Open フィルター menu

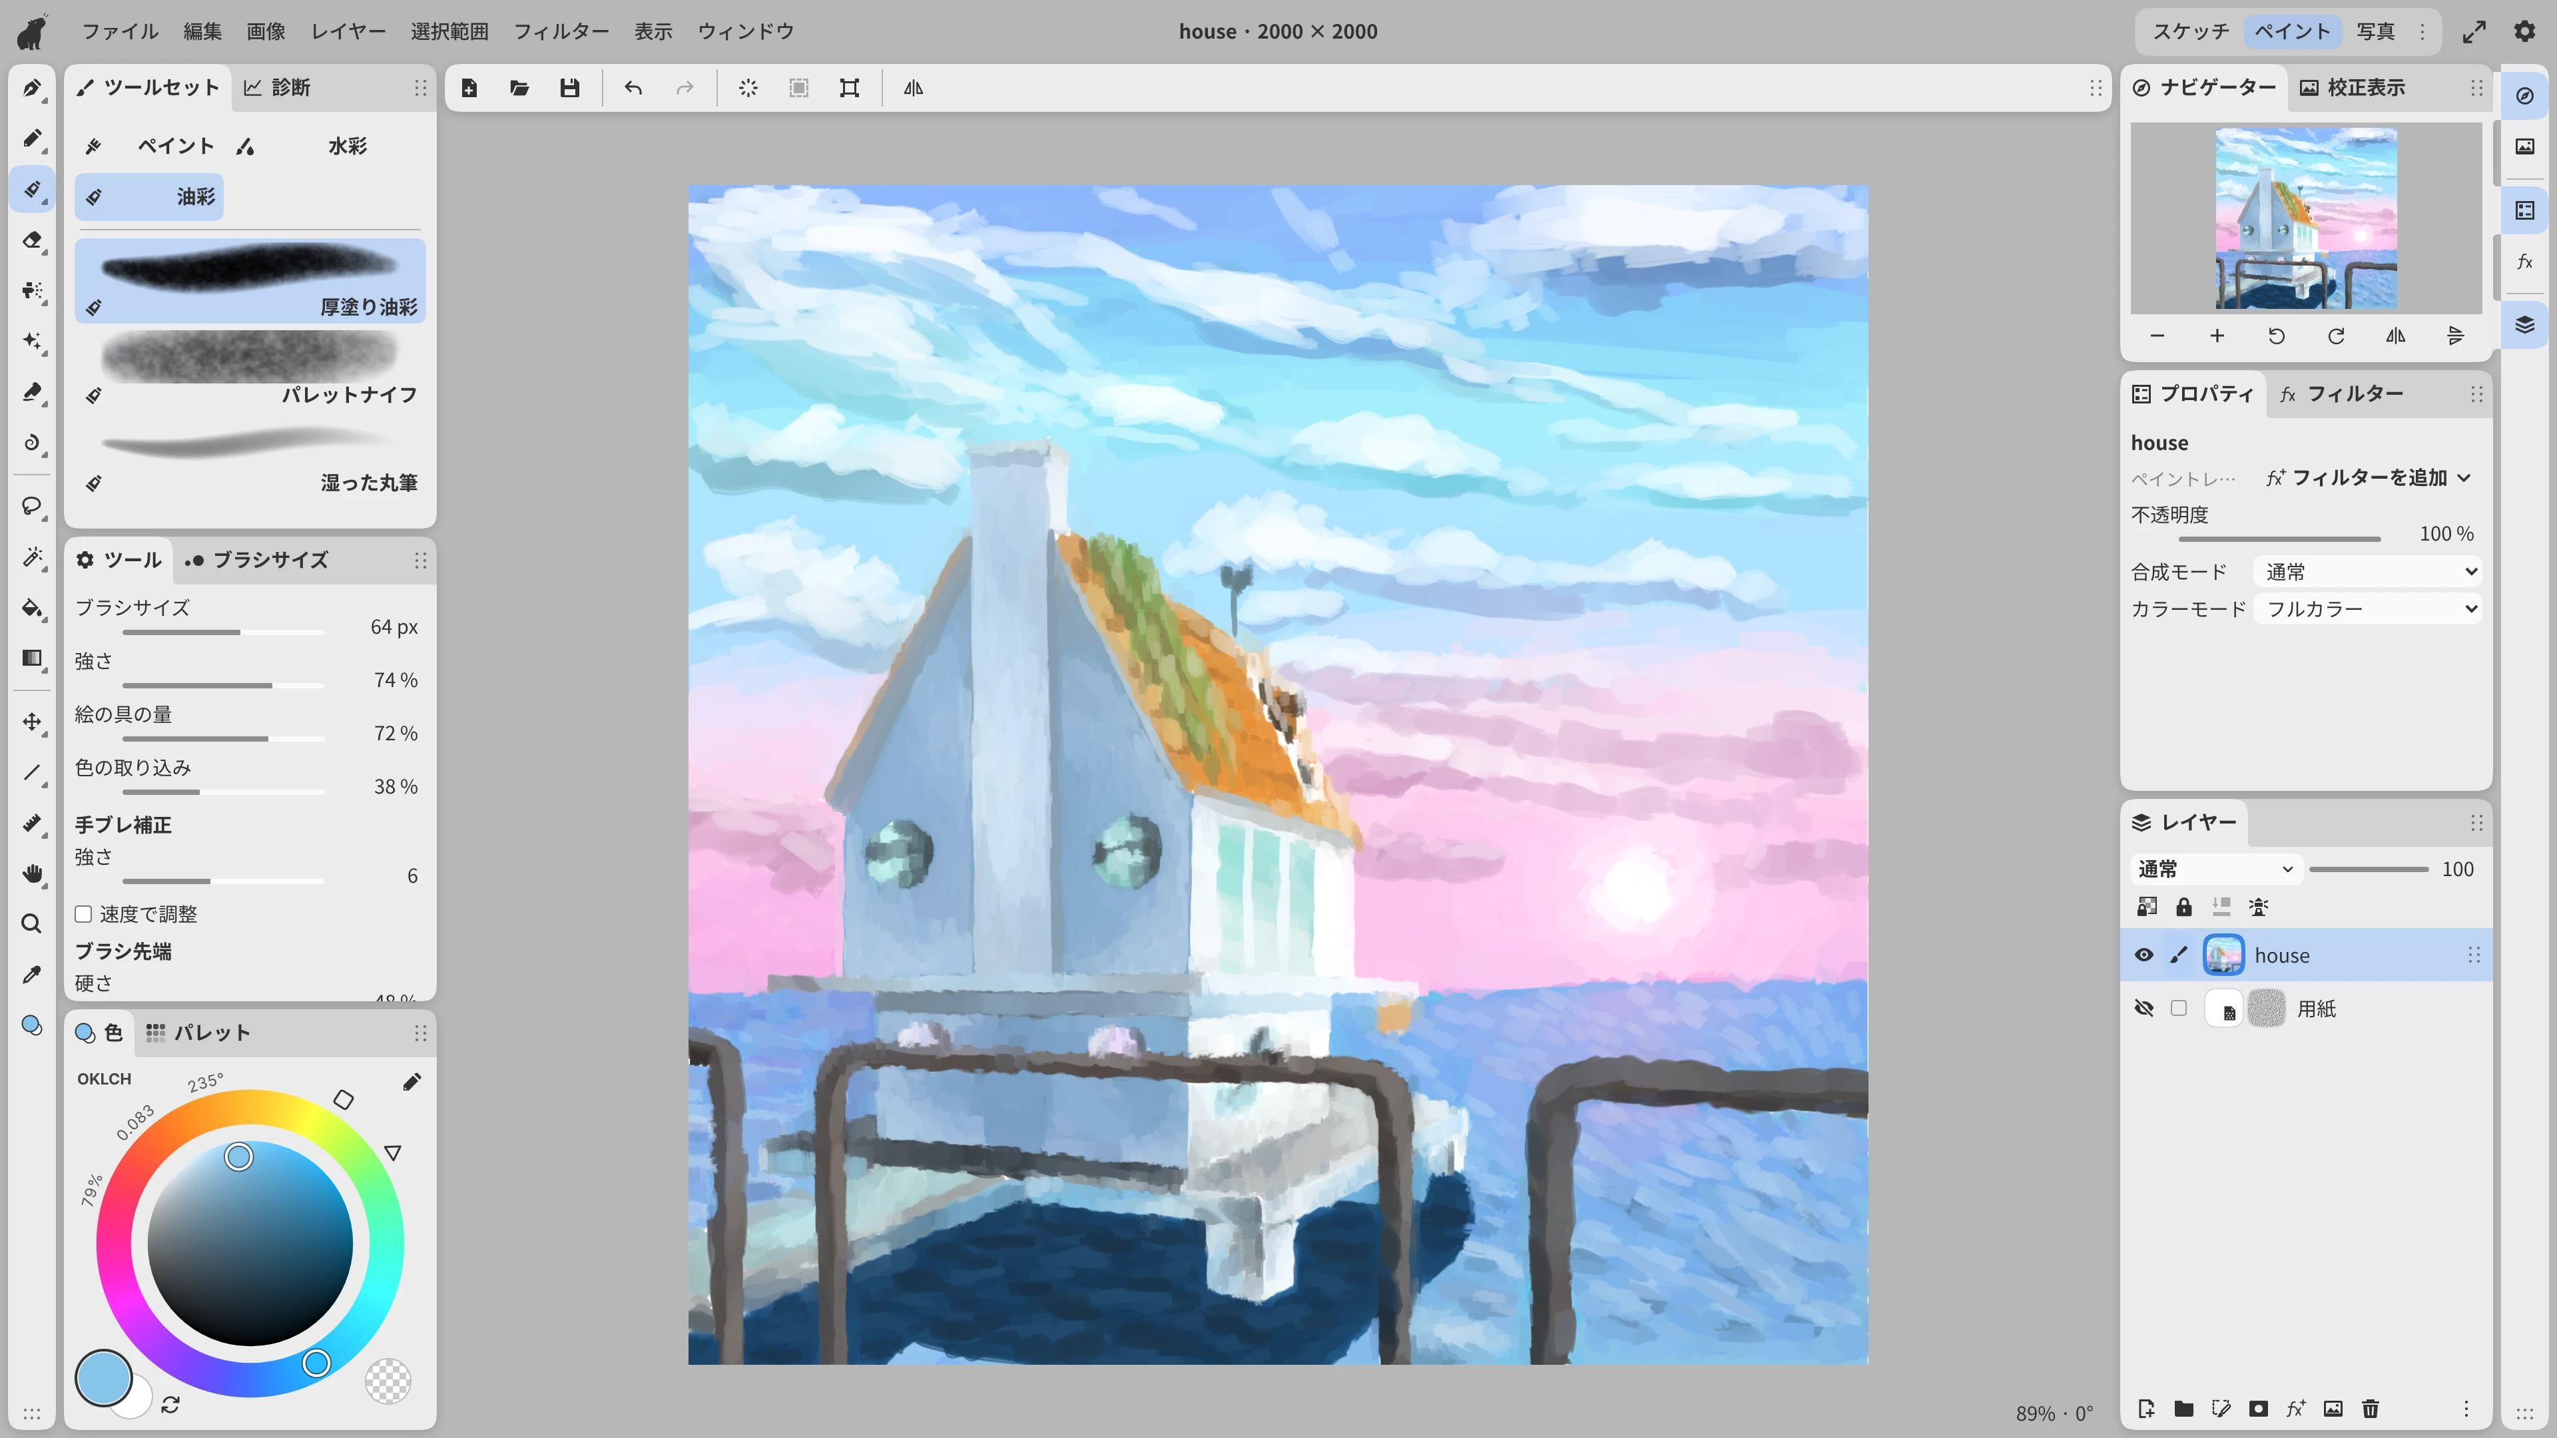[561, 31]
